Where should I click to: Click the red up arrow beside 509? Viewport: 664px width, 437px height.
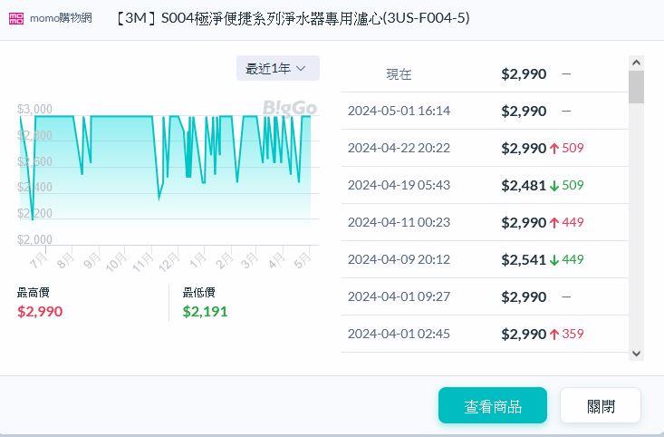[x=553, y=148]
